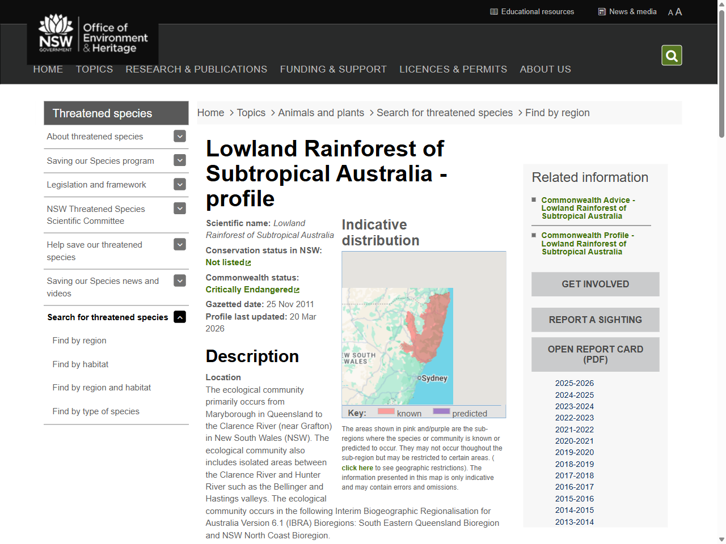This screenshot has height=544, width=726.
Task: Open the external link beside Not listed
Action: pos(248,262)
